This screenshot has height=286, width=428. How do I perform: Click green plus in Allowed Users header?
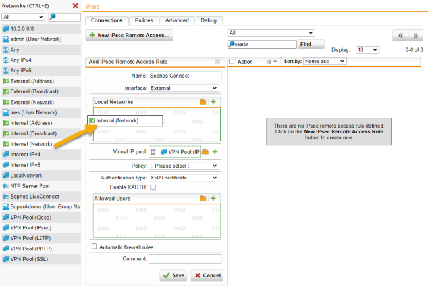(x=213, y=198)
